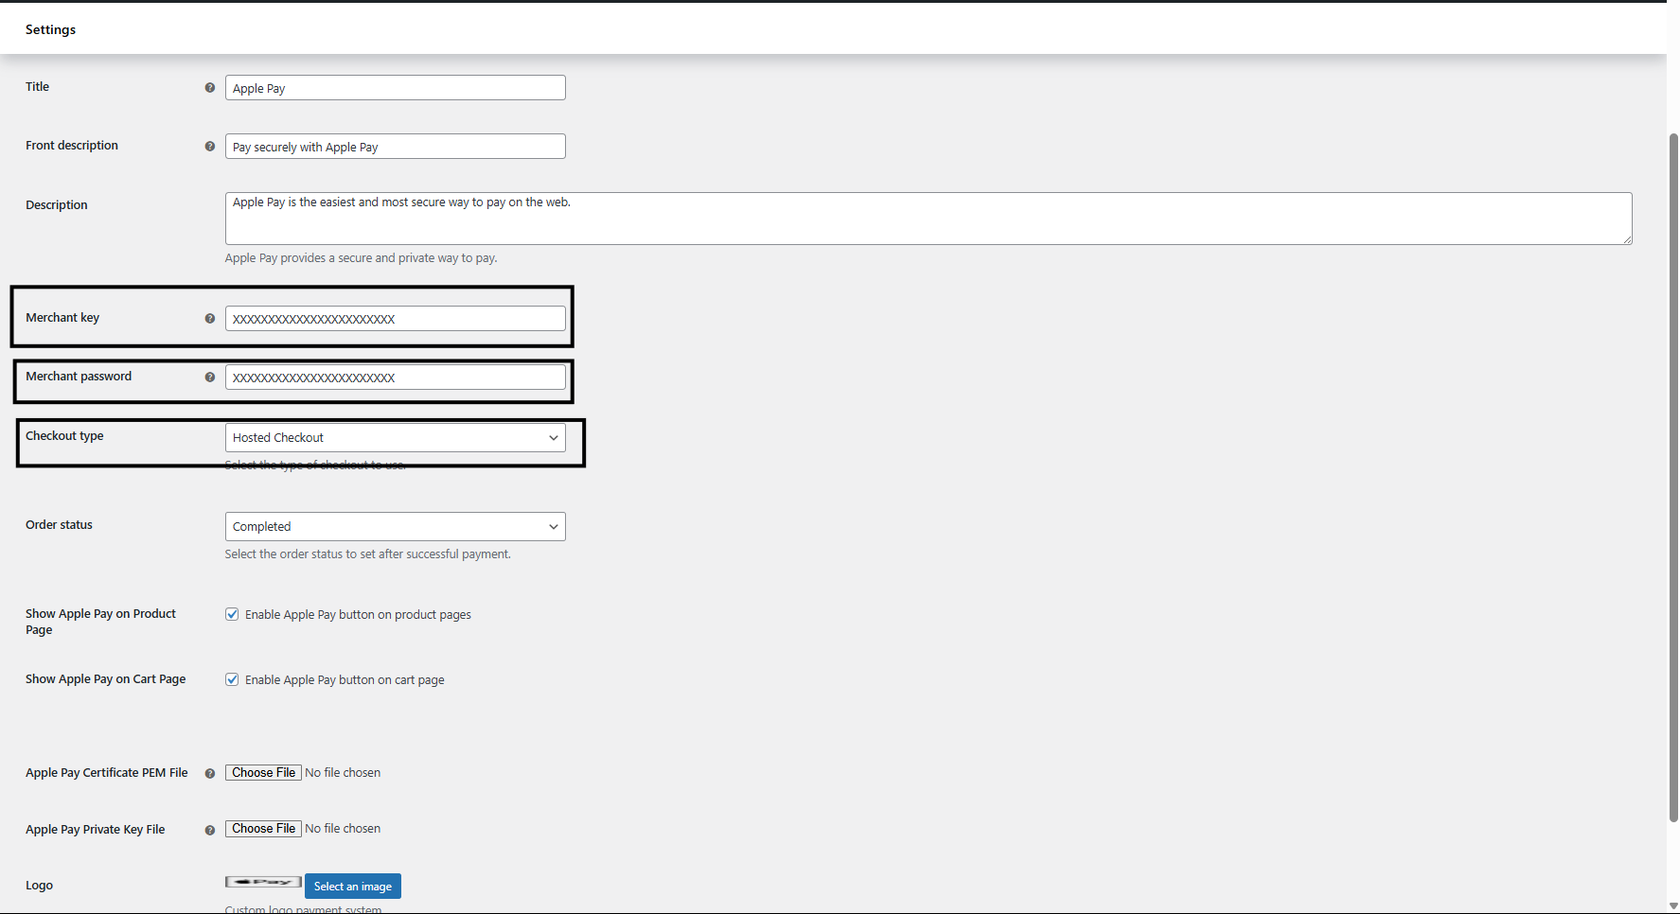This screenshot has height=914, width=1680.
Task: Open the Checkout type dropdown
Action: tap(396, 437)
